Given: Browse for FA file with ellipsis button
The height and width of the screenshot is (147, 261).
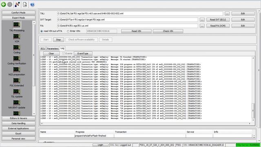Looking at the screenshot, I should tap(202, 26).
